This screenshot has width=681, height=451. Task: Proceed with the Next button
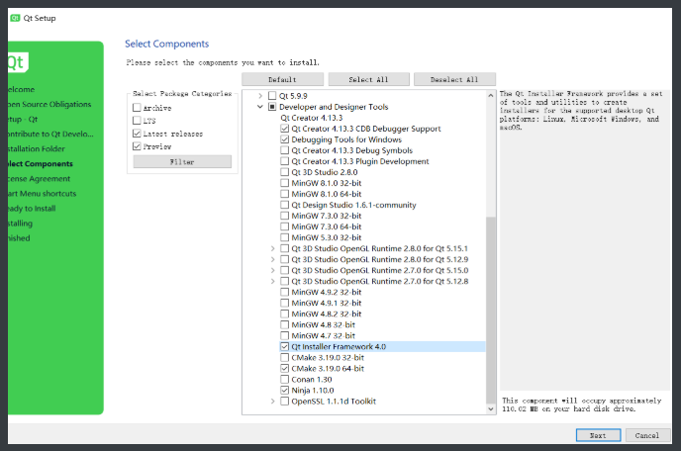(x=598, y=435)
